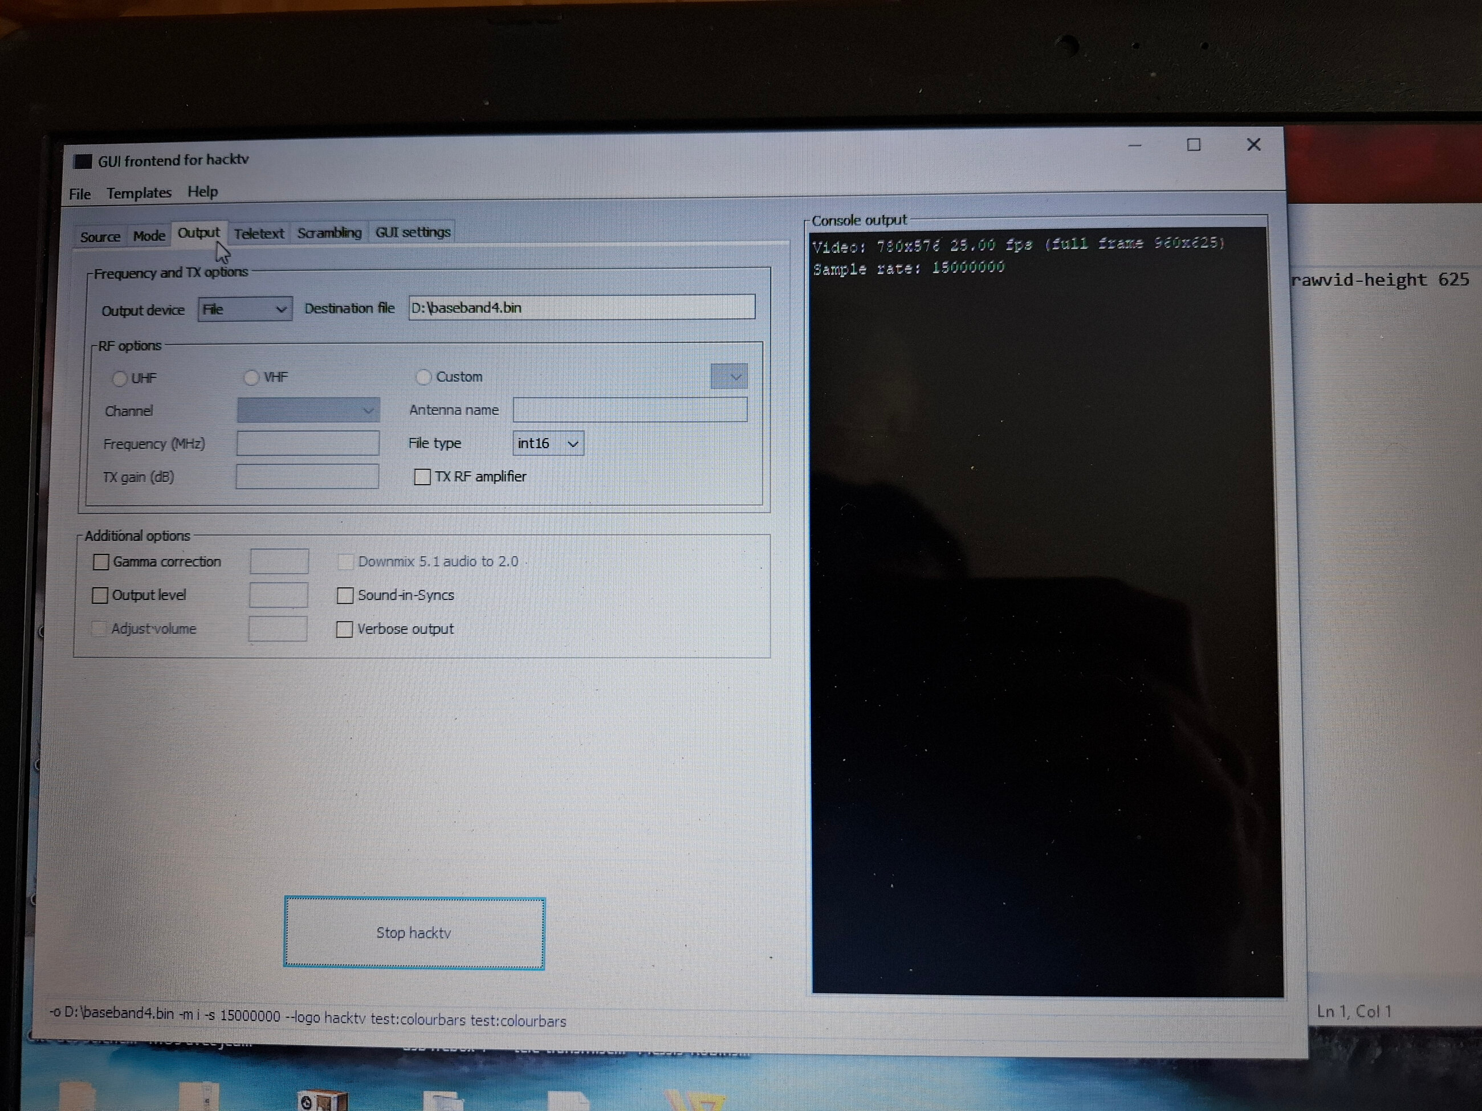Click the 'Sample rate: 15000000' console line
Screen dimensions: 1482x1111
[909, 268]
